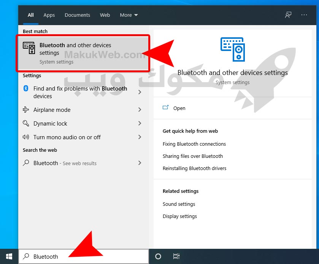Click the Open icon in preview pane
Viewport: 319px width, 264px height.
pyautogui.click(x=165, y=108)
